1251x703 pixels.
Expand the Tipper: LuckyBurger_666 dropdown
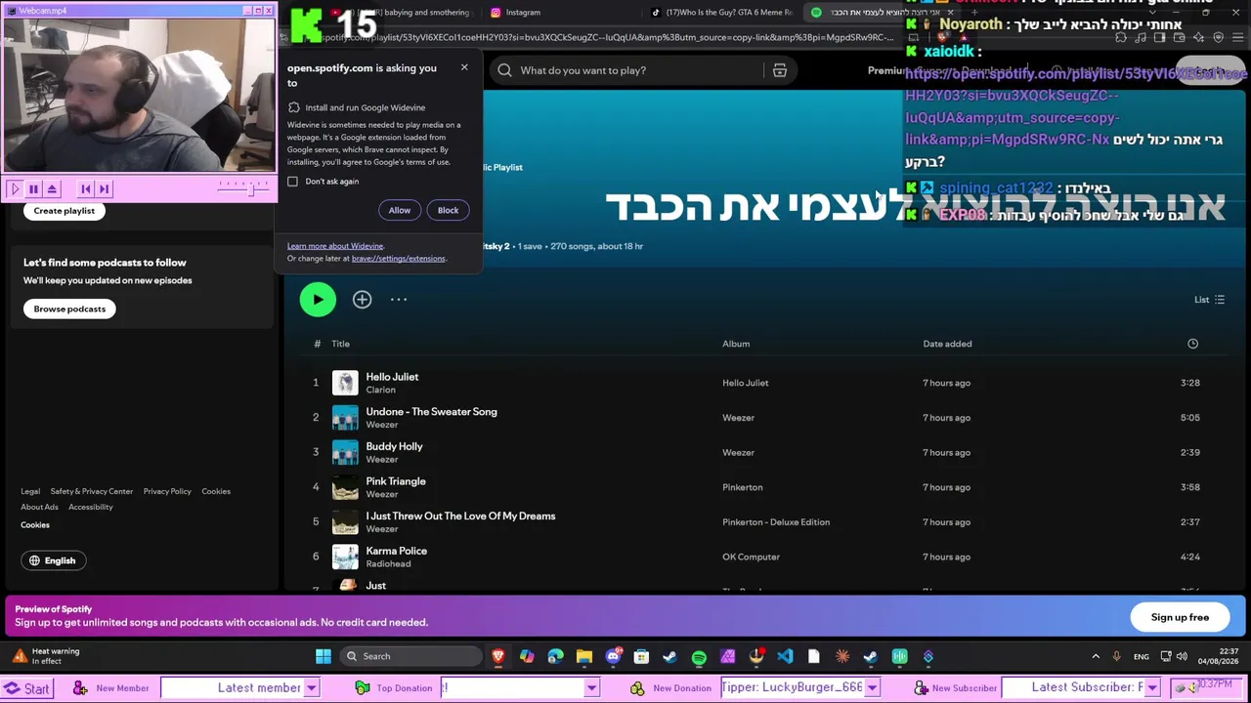pyautogui.click(x=872, y=688)
